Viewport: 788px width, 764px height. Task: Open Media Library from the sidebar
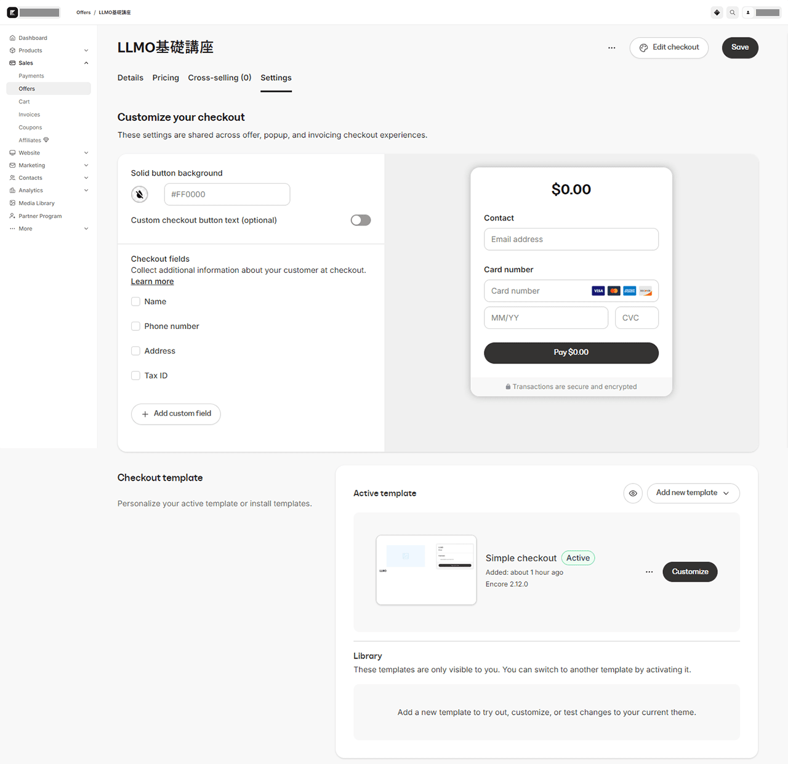click(36, 203)
